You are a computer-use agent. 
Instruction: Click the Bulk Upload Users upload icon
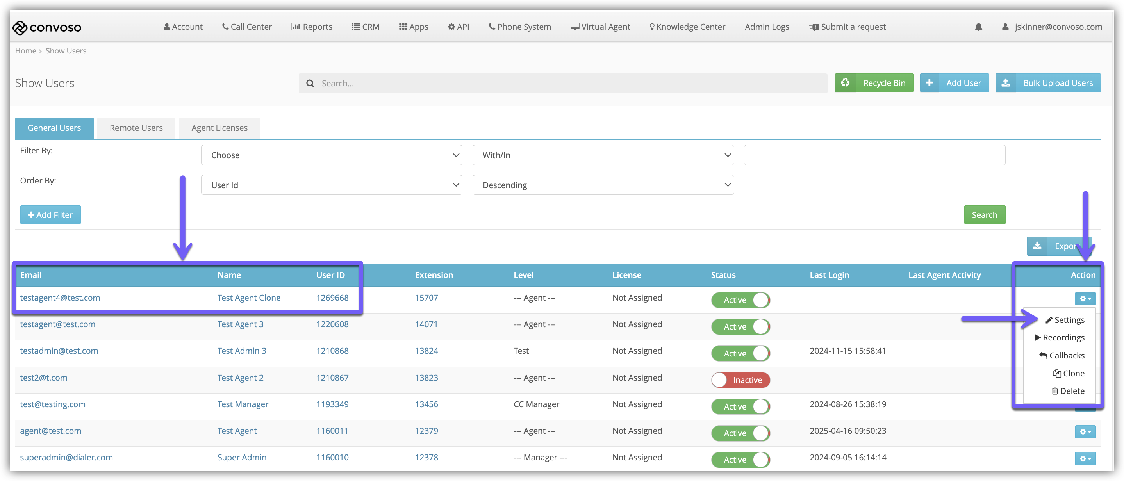tap(1005, 83)
